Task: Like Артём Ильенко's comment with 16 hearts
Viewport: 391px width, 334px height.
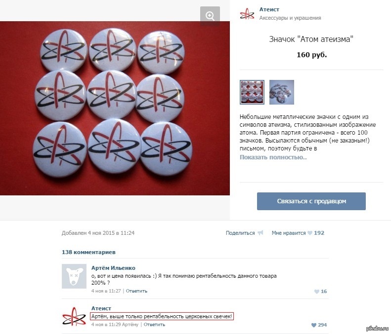Action: click(x=316, y=292)
